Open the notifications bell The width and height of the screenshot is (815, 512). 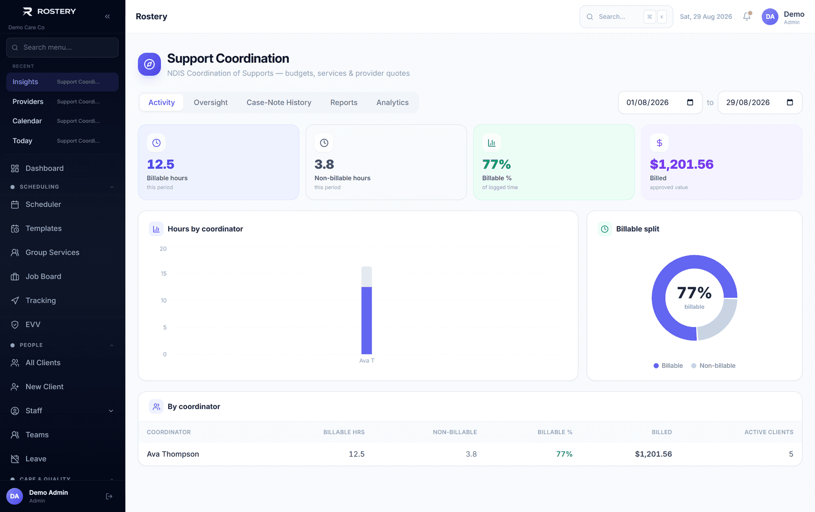(x=747, y=17)
